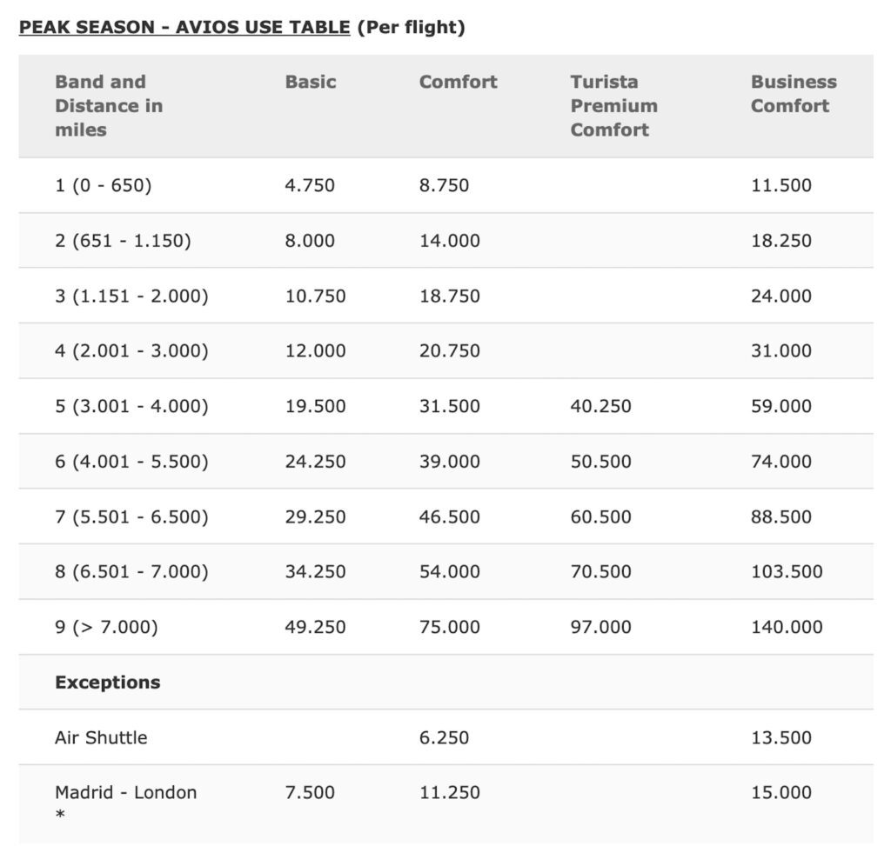Select the 40.250 Turista Premium value

600,406
